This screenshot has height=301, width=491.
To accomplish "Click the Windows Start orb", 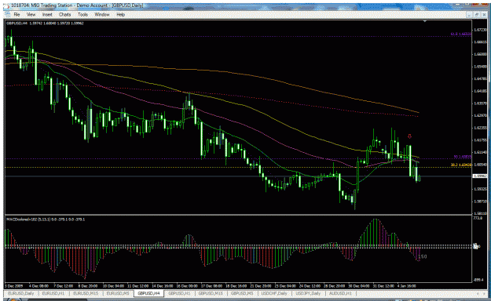I will [x=14, y=299].
